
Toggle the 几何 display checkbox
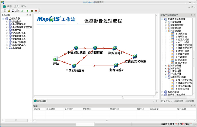[183, 124]
